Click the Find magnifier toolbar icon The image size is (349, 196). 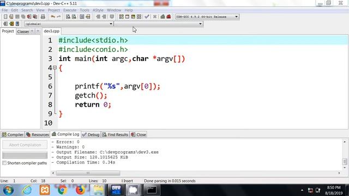[x=68, y=17]
